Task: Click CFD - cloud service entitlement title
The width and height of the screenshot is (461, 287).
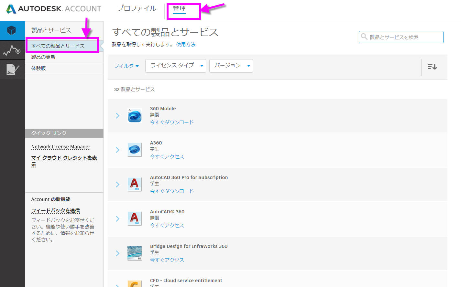Action: pyautogui.click(x=186, y=281)
